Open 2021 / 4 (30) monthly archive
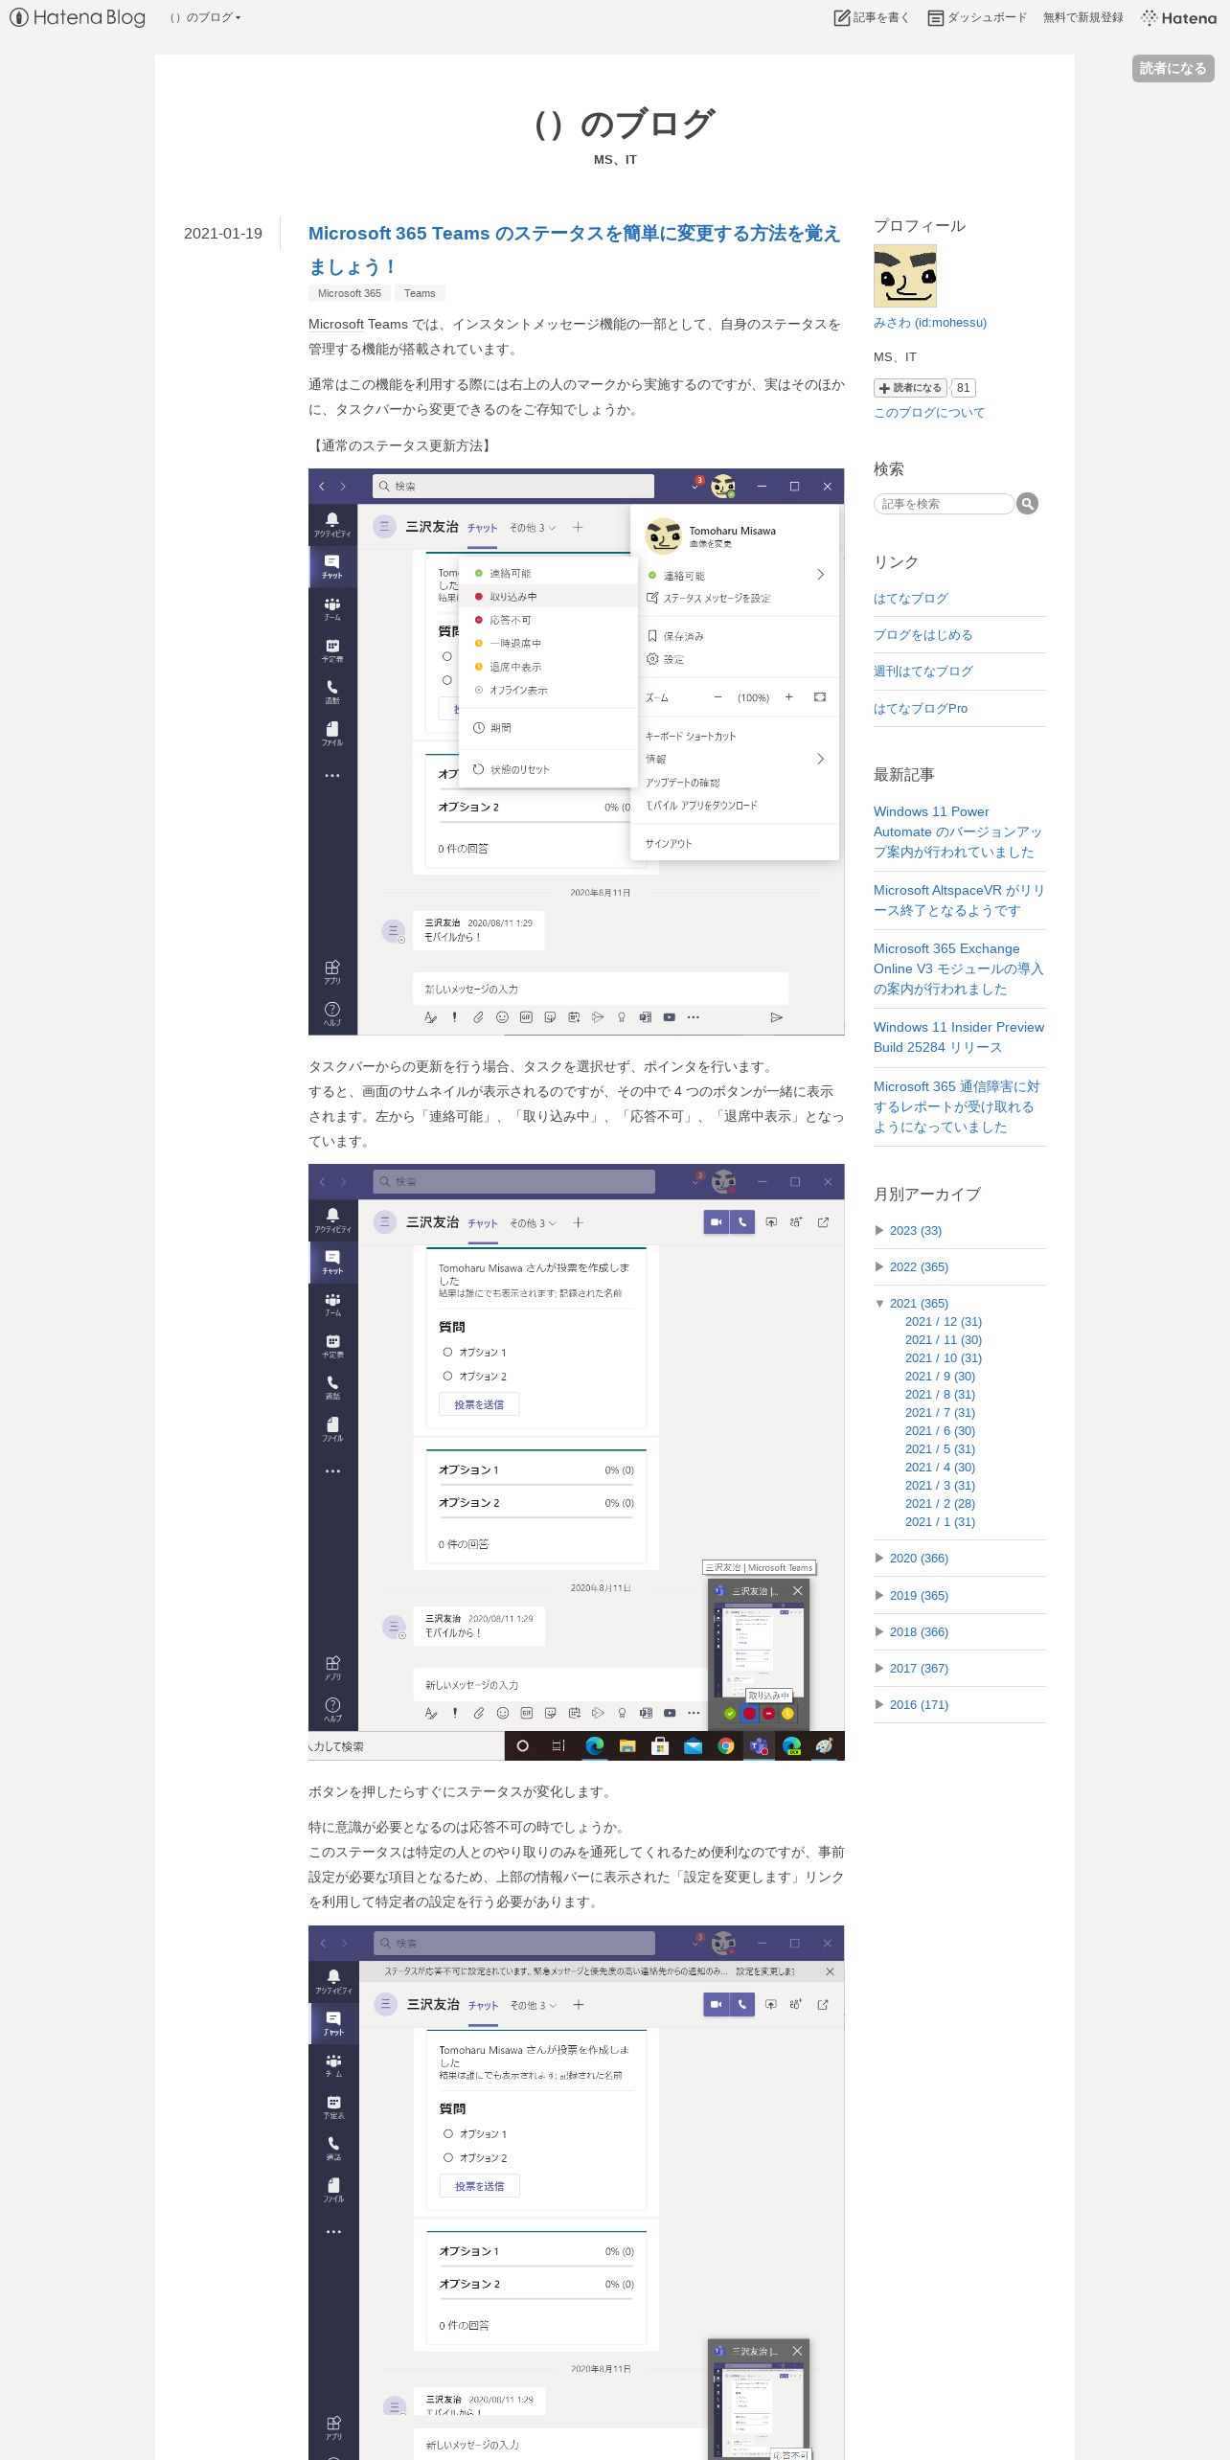1230x2460 pixels. pos(940,1468)
